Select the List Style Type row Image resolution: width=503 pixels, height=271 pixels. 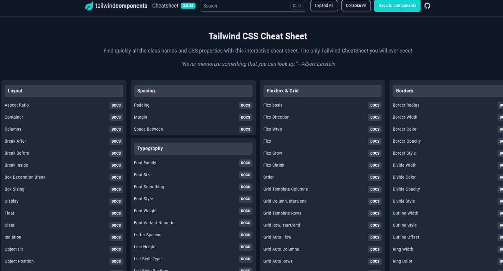pos(193,259)
